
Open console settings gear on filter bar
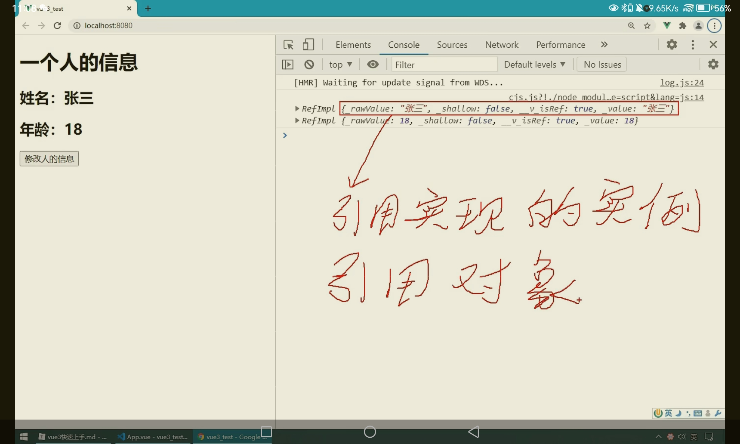pyautogui.click(x=713, y=64)
